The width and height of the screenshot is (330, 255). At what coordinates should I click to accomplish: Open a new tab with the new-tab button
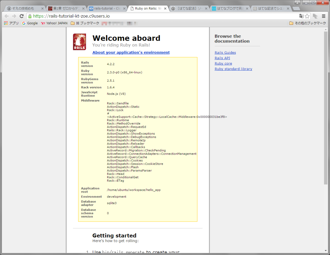tap(296, 9)
